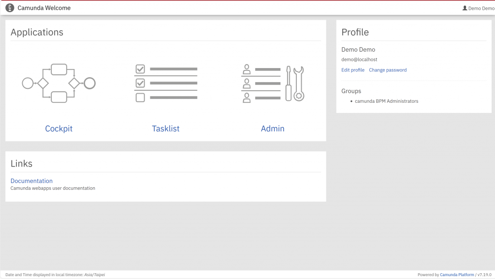Open the Admin users-and-tools icon
Viewport: 495px width, 279px height.
click(273, 83)
